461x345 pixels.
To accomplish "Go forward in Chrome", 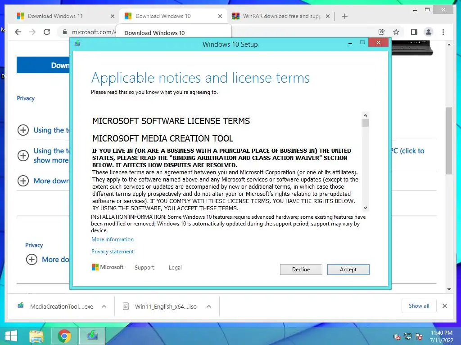I will 32,32.
